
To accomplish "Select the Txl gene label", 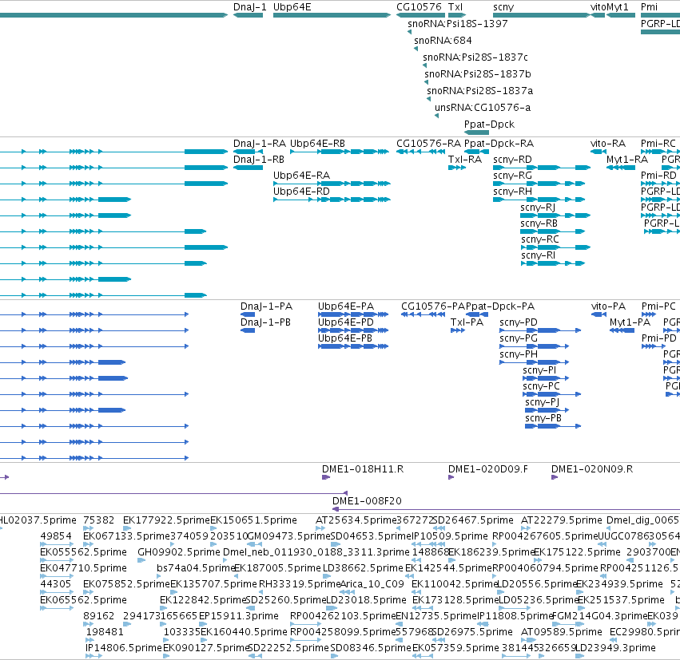I will coord(455,7).
